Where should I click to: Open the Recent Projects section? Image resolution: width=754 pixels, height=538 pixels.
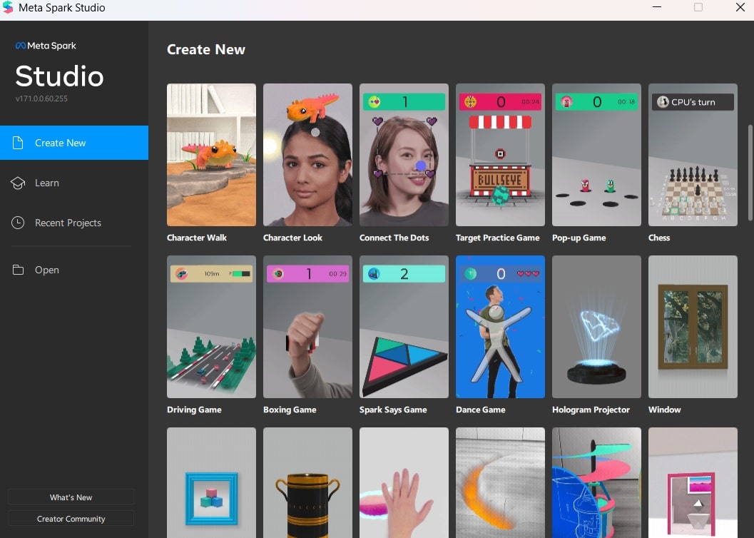(68, 223)
